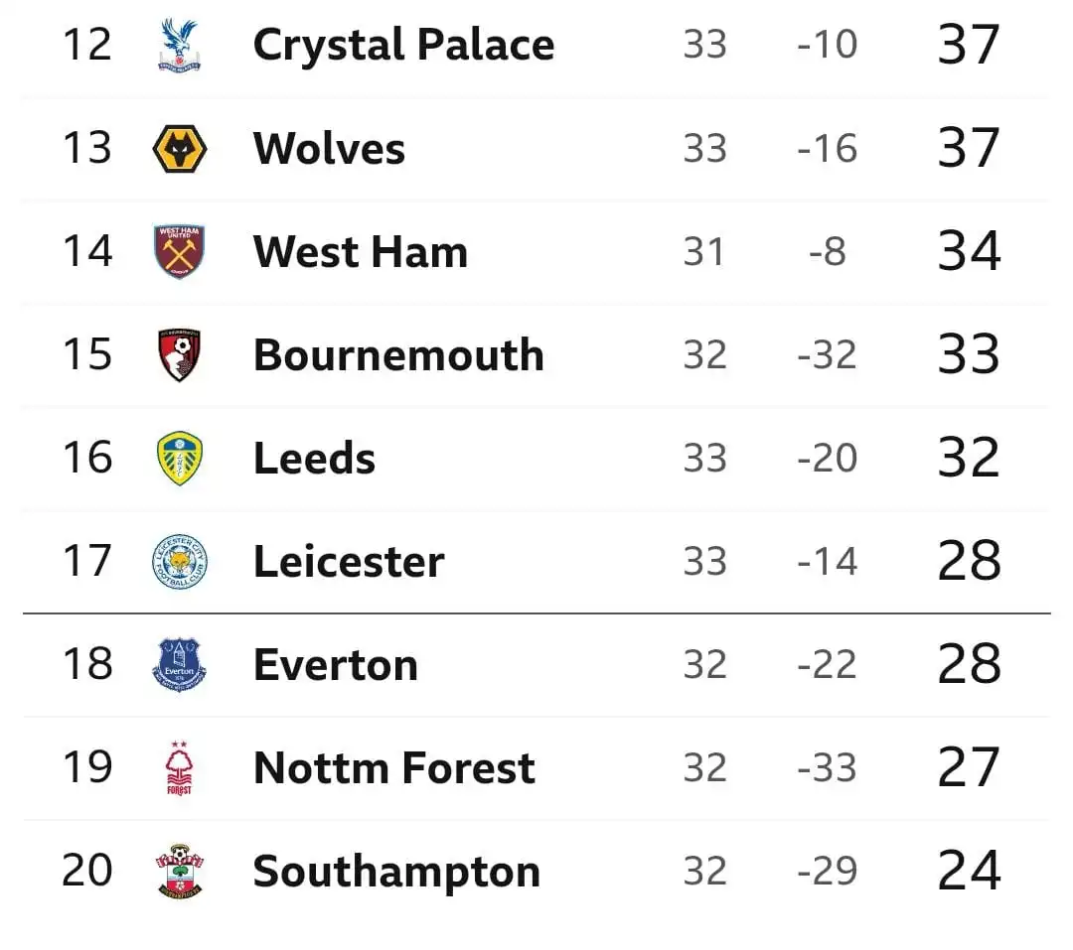Viewport: 1073px width, 950px height.
Task: Select the Everton team name
Action: point(336,665)
